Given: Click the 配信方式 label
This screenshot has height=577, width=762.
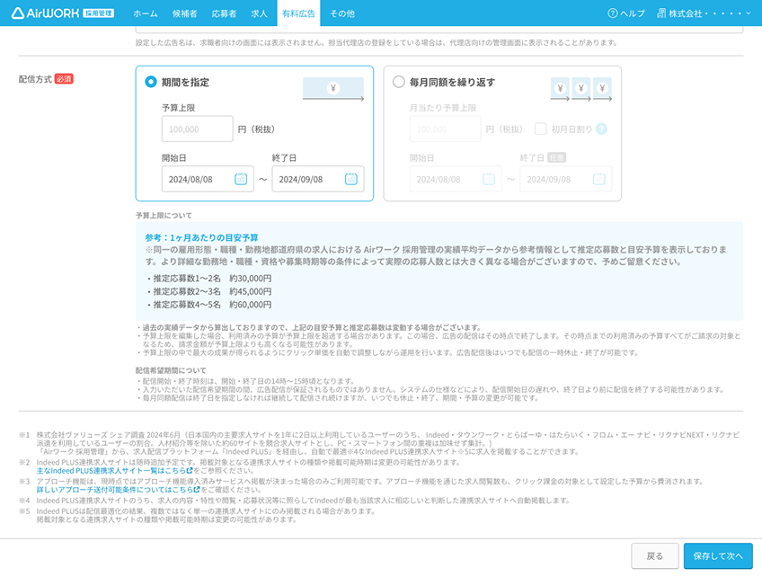Looking at the screenshot, I should click(35, 79).
